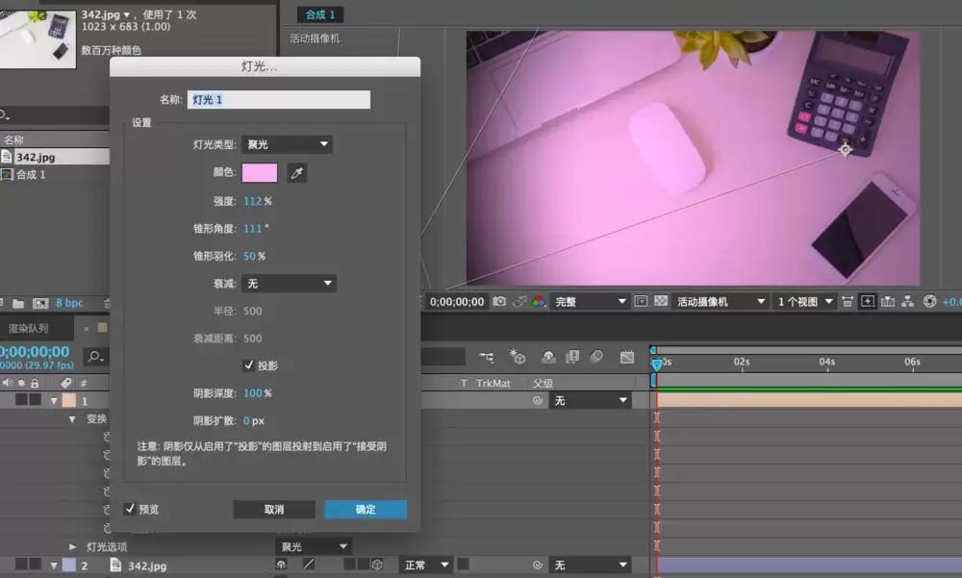Toggle the transparency grid icon
Image resolution: width=962 pixels, height=578 pixels.
coord(661,301)
